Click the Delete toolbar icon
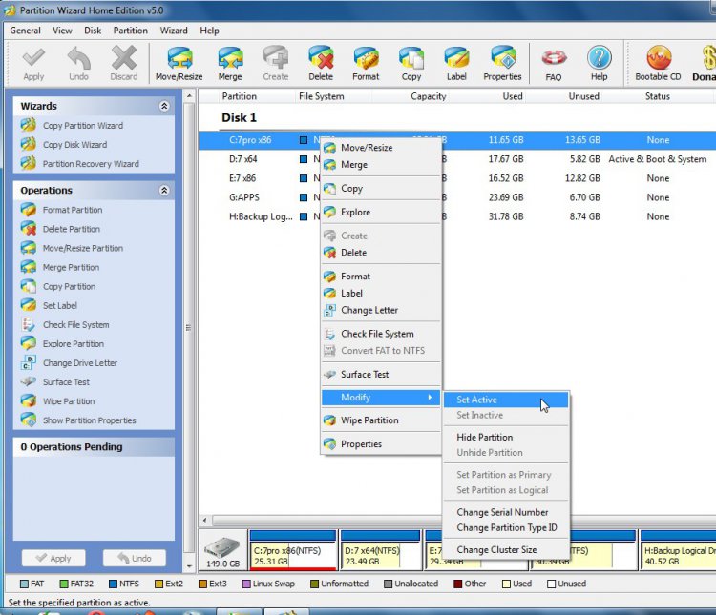 click(321, 64)
